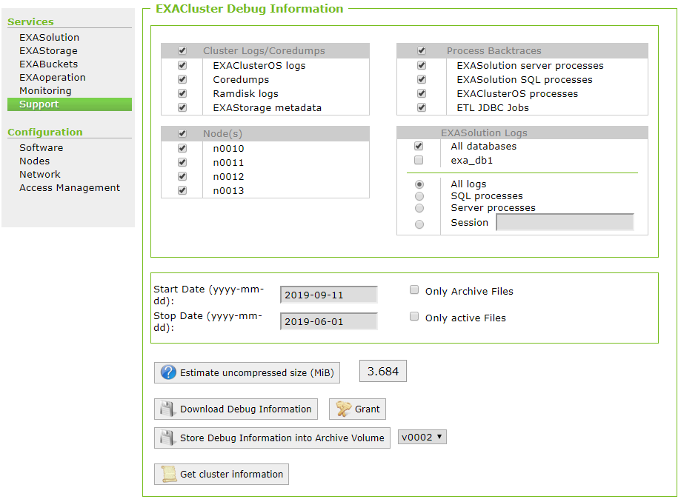This screenshot has width=681, height=499.
Task: Enable Only Archive Files checkbox
Action: [x=414, y=290]
